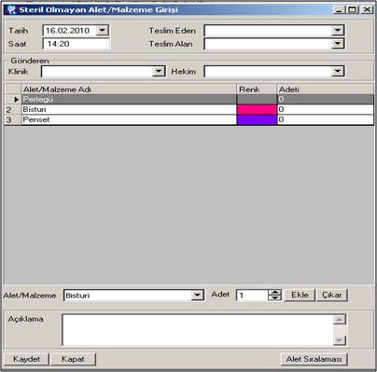Open Alet Sıralaması
Screen dimensions: 377x372
point(314,359)
